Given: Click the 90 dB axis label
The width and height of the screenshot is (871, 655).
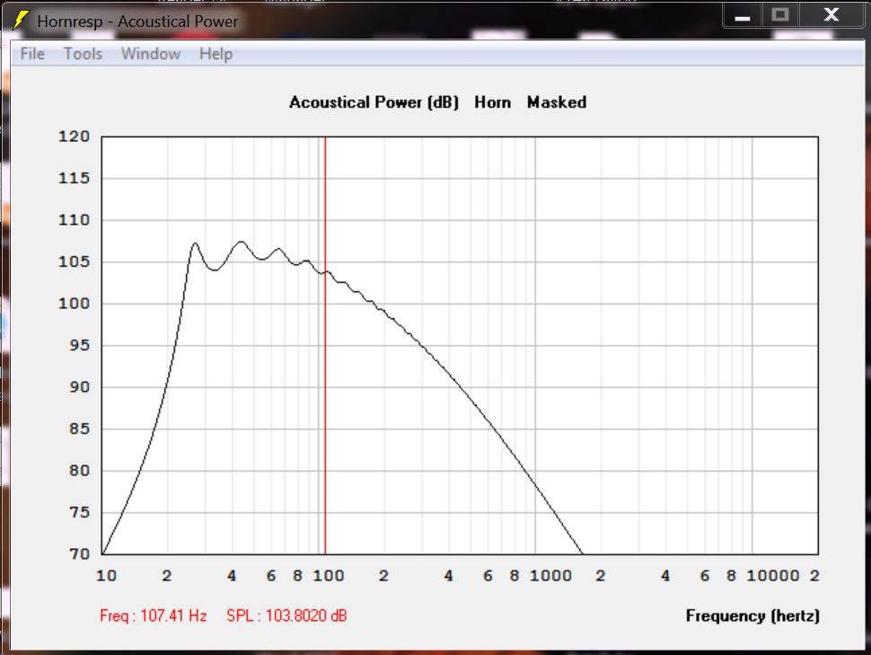Looking at the screenshot, I should pos(79,387).
